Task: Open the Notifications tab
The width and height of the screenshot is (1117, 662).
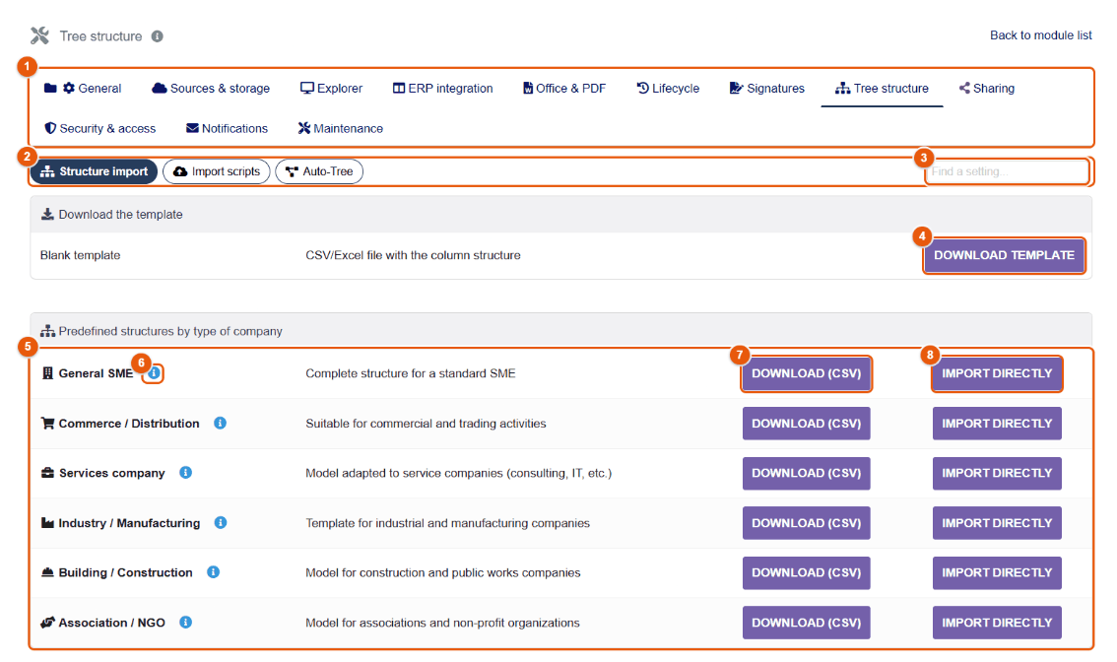Action: (228, 128)
